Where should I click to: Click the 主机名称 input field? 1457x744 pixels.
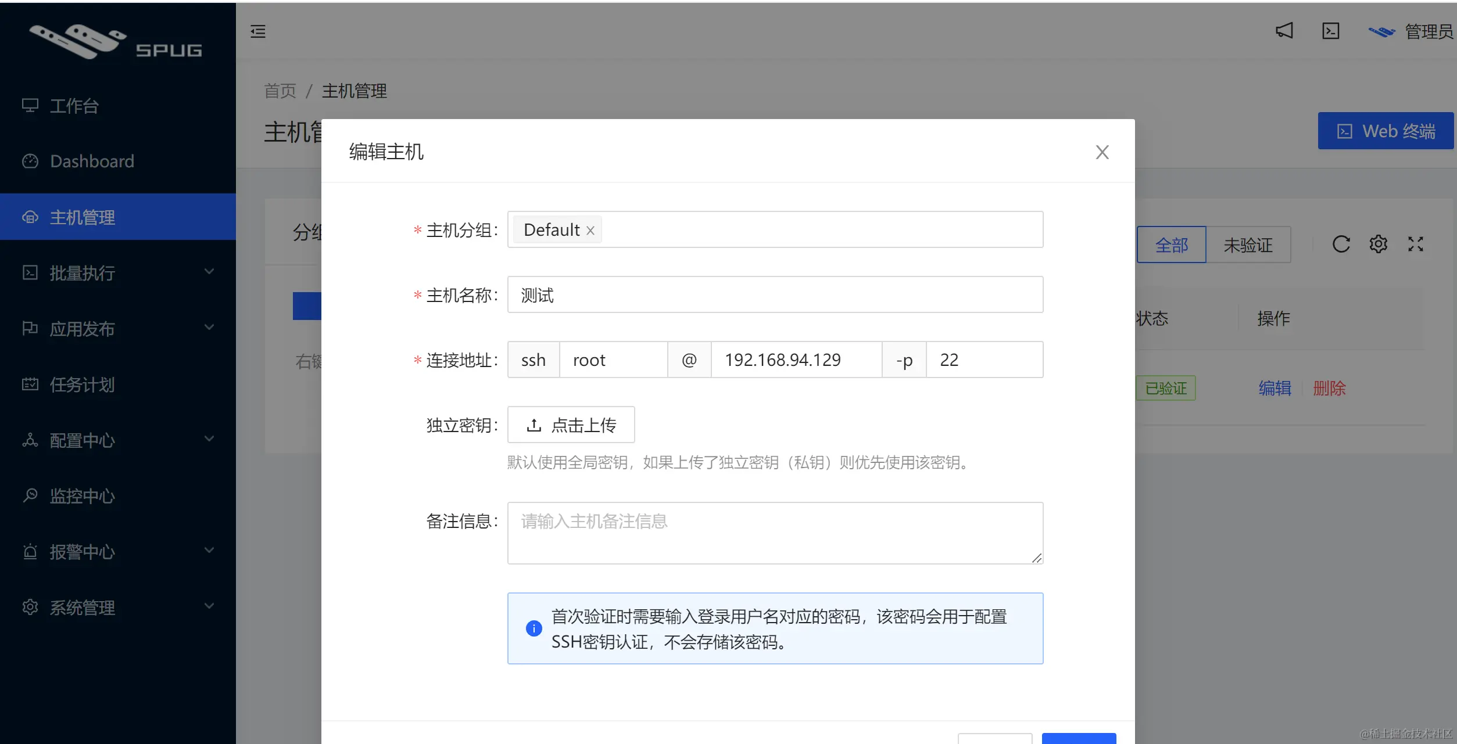(775, 295)
